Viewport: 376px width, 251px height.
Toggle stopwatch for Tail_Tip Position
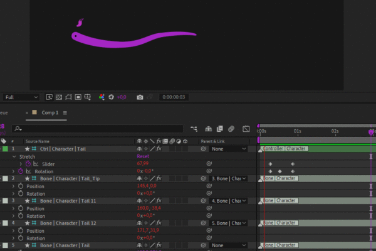[20, 186]
